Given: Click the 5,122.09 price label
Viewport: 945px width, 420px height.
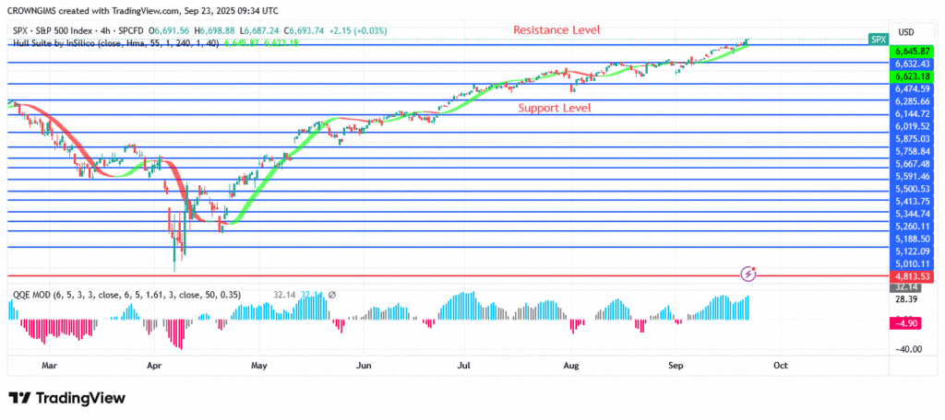Looking at the screenshot, I should tap(913, 251).
